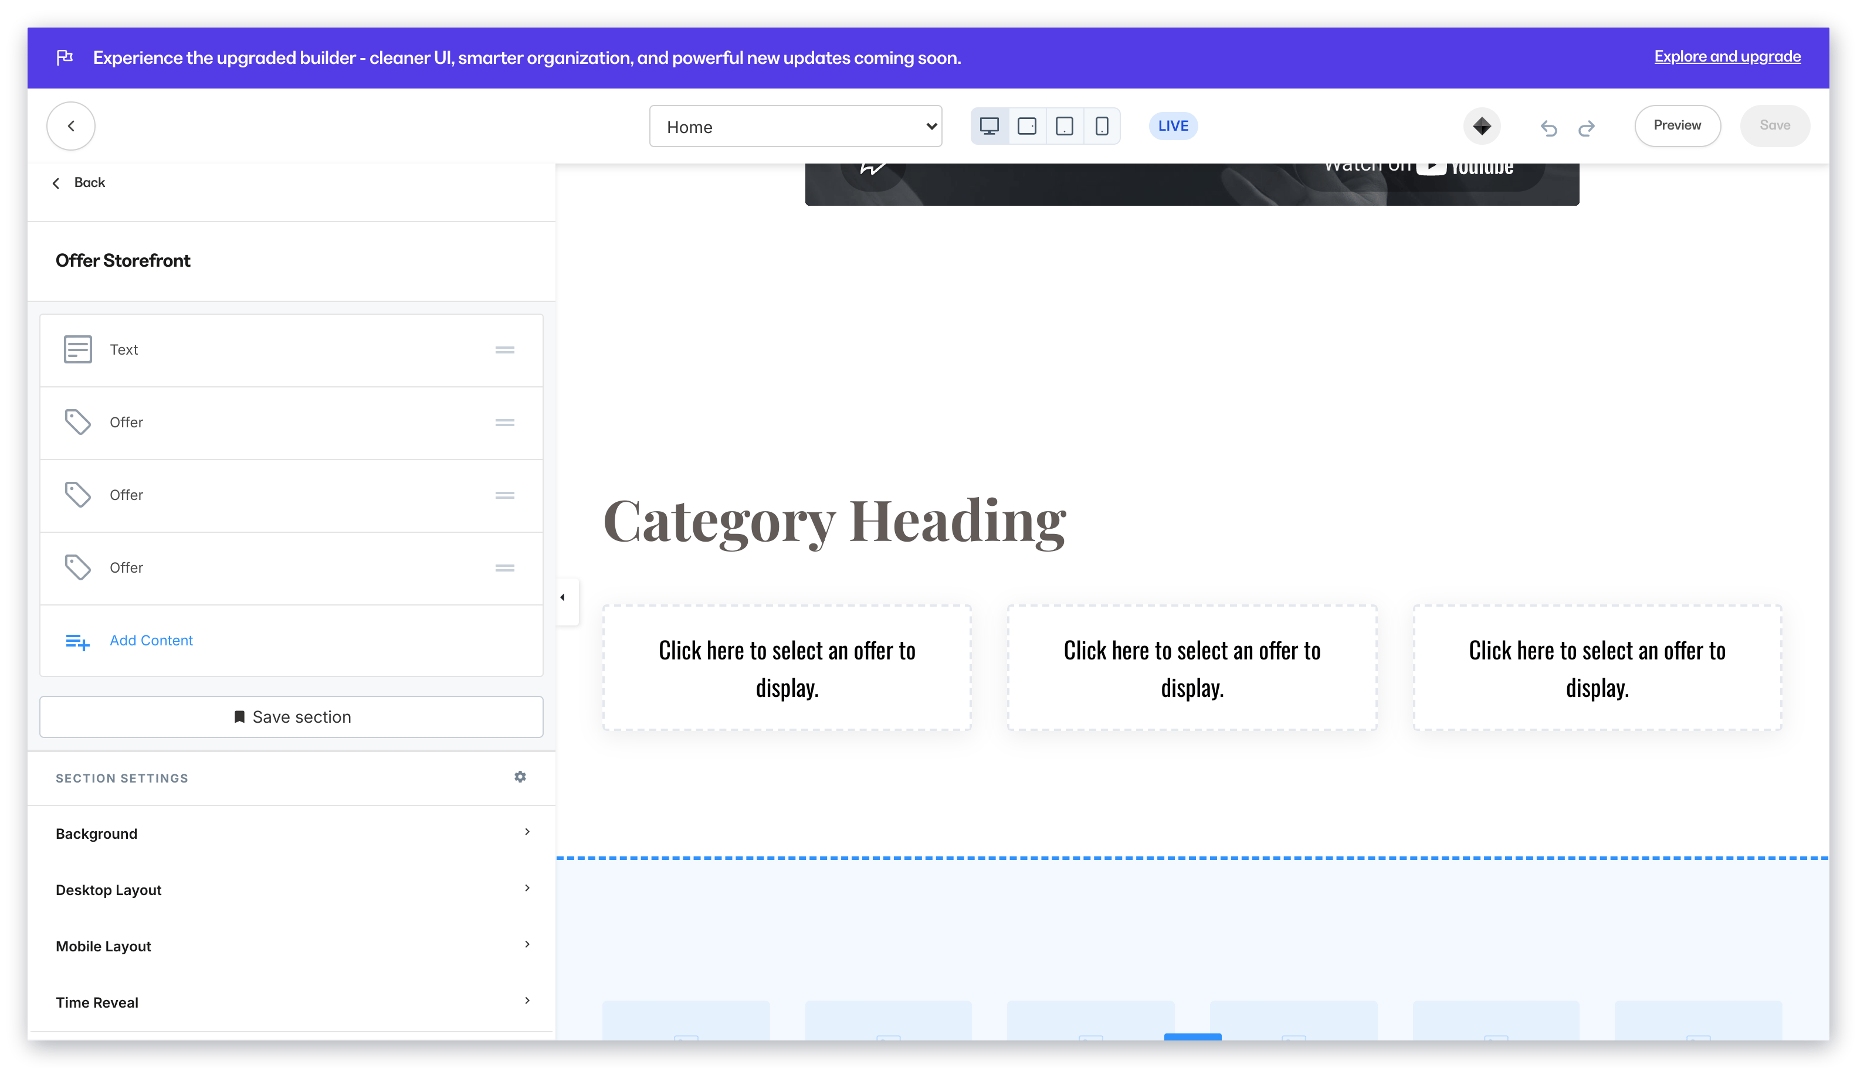
Task: Click the first Offer drag handle
Action: (x=505, y=423)
